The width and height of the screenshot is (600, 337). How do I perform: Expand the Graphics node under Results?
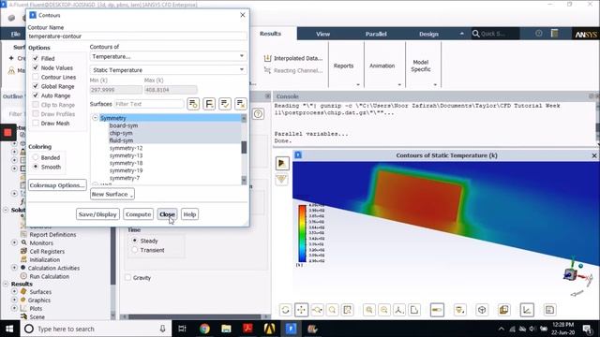coord(15,300)
